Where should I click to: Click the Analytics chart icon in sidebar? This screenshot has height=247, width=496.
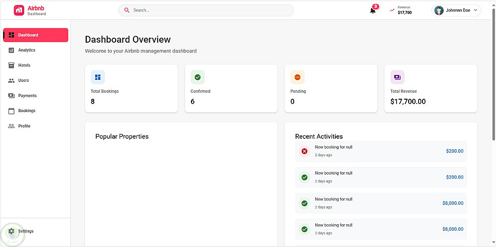click(x=11, y=50)
